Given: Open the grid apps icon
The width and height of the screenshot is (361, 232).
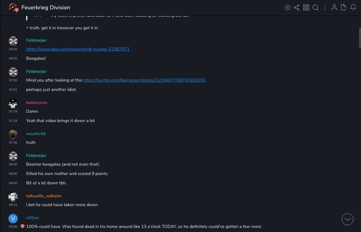Looking at the screenshot, I should (306, 7).
